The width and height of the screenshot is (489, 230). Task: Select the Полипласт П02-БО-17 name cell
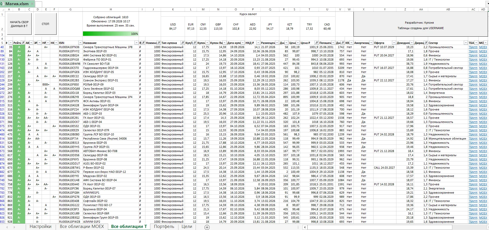[x=111, y=205]
